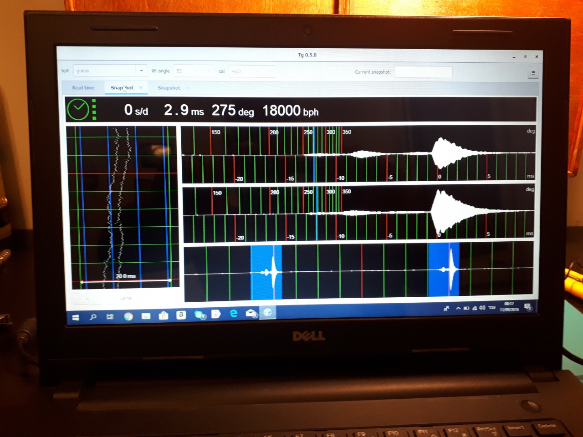
Task: Expand the bph dropdown arrow
Action: click(x=141, y=71)
